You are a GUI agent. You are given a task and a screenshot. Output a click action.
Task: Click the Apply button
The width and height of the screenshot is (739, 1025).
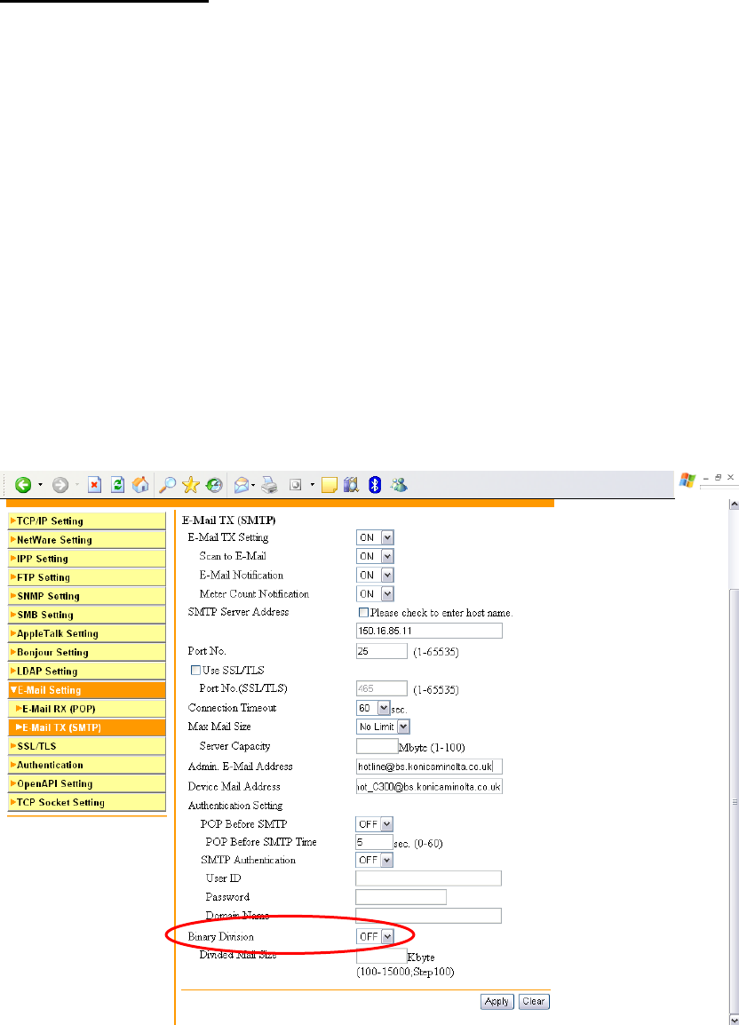point(497,1002)
